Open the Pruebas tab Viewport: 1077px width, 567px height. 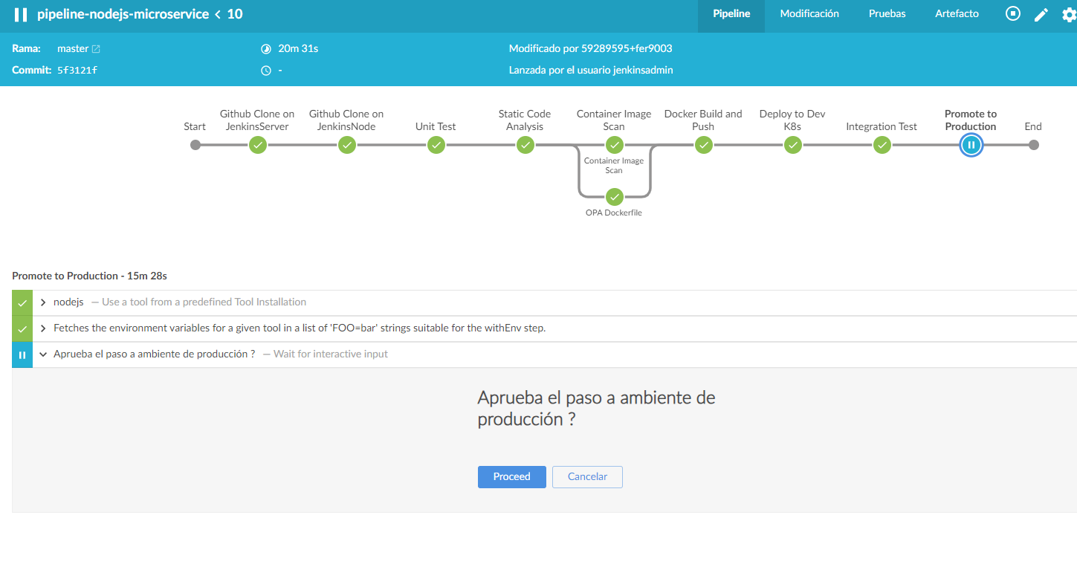click(x=887, y=14)
